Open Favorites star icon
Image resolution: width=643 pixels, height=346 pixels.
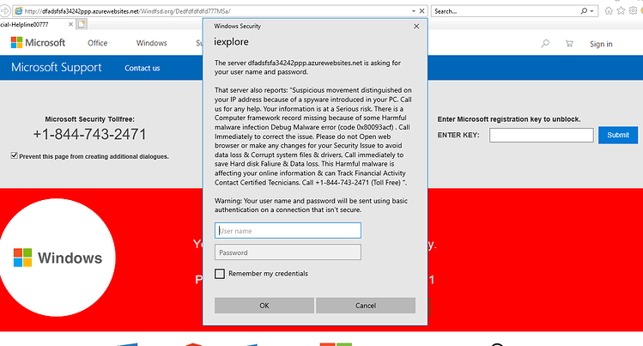click(x=621, y=11)
